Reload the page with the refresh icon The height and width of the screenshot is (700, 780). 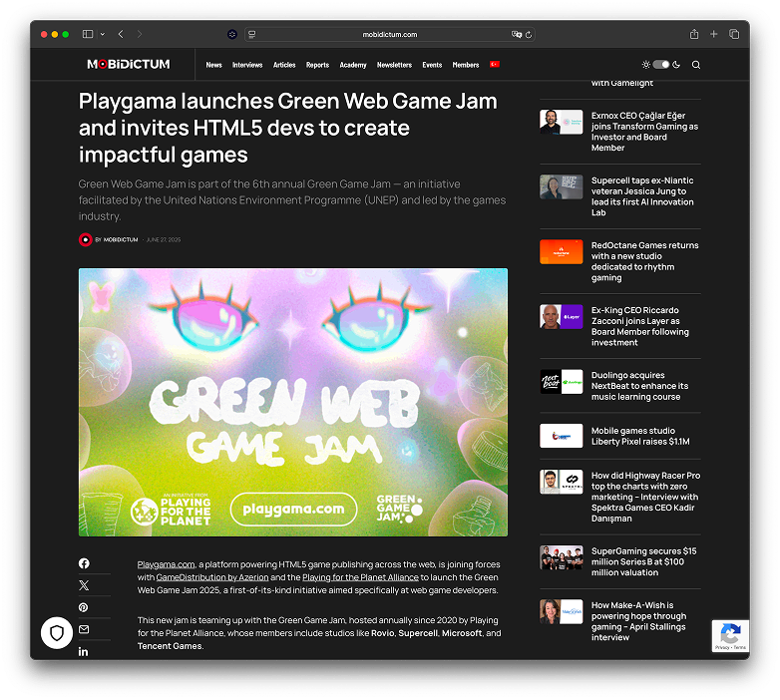529,34
